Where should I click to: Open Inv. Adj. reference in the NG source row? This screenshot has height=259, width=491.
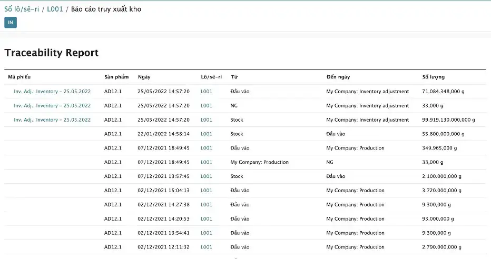pyautogui.click(x=52, y=106)
